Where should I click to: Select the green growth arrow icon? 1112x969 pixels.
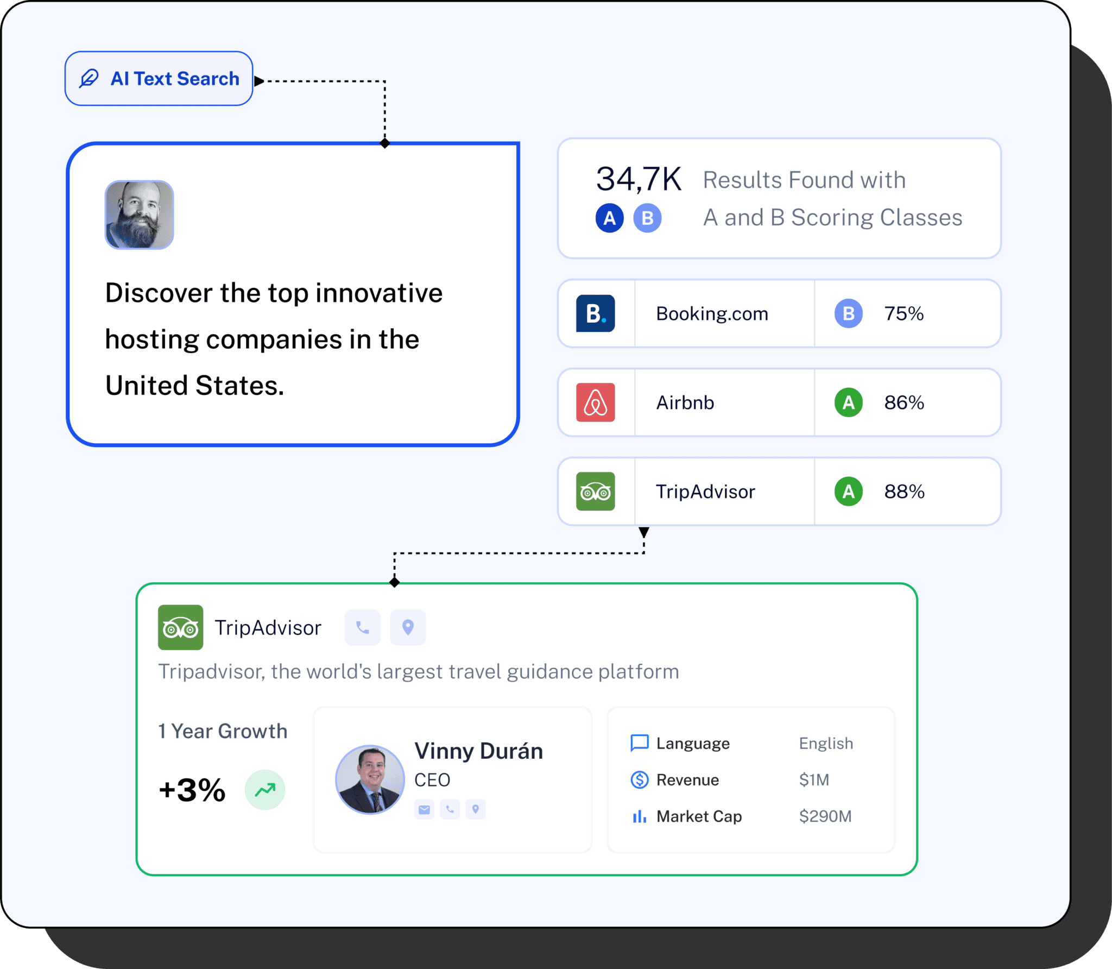(264, 790)
